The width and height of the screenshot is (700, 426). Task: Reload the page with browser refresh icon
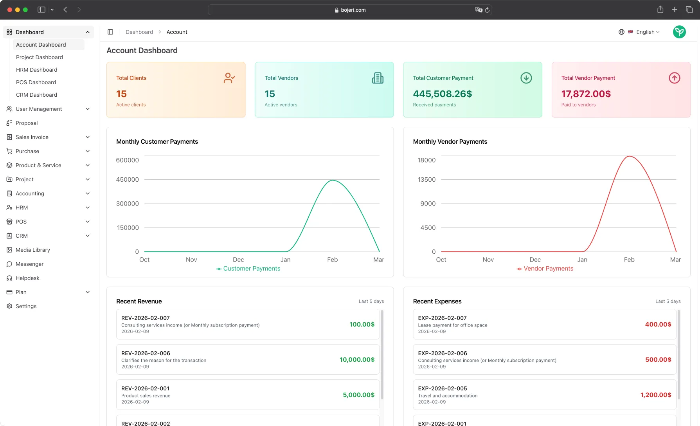[487, 10]
